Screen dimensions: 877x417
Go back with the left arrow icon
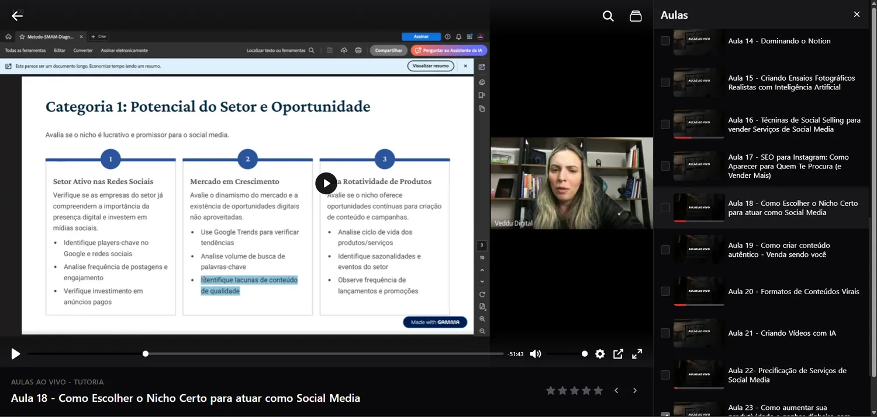[17, 16]
